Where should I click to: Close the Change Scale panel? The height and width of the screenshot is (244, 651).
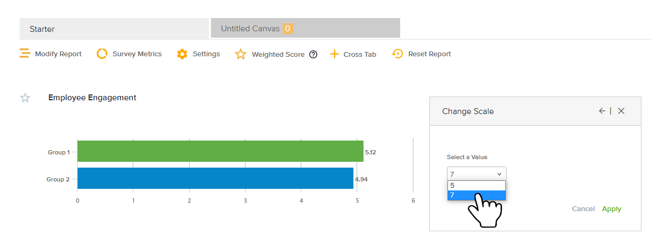tap(621, 111)
